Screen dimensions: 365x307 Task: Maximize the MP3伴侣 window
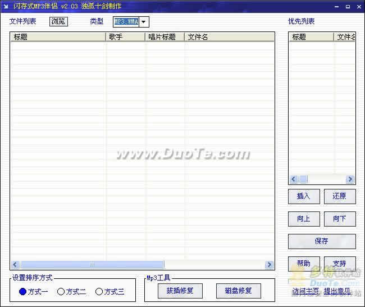(348, 7)
